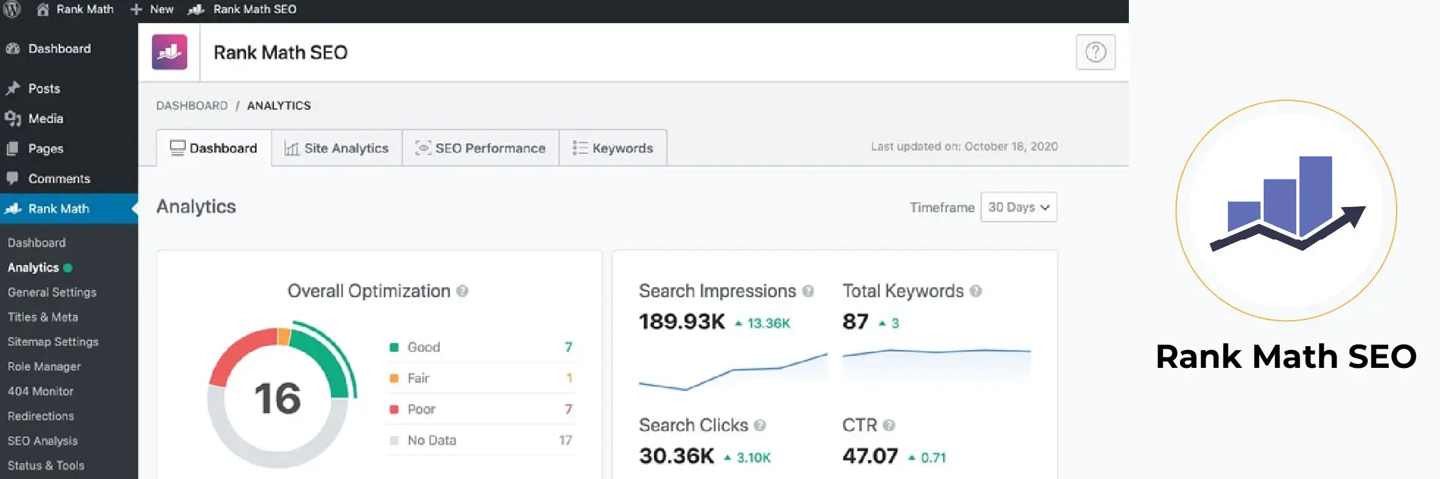This screenshot has height=479, width=1440.
Task: Open SEO Analysis page
Action: click(42, 441)
